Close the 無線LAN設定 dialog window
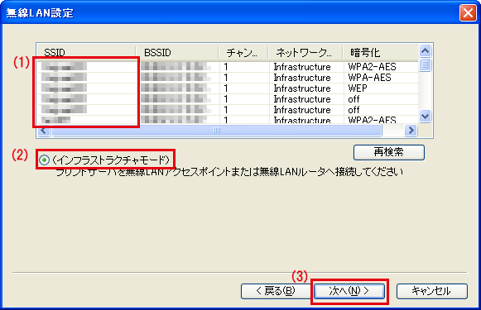 pyautogui.click(x=468, y=13)
